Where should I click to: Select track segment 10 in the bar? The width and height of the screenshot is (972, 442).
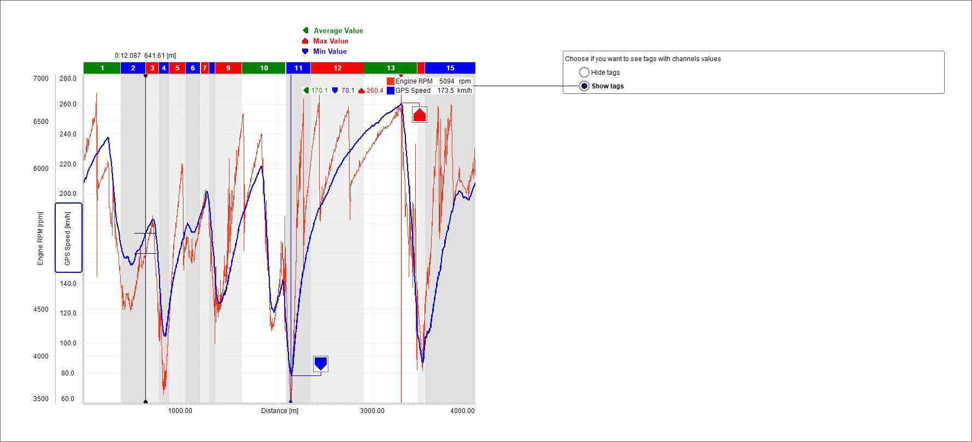264,68
